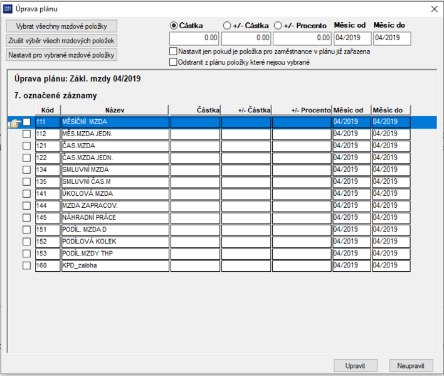
Task: Tick the checkbox for row 141 ÚKOLOVÁ MZDA
Action: coord(26,193)
